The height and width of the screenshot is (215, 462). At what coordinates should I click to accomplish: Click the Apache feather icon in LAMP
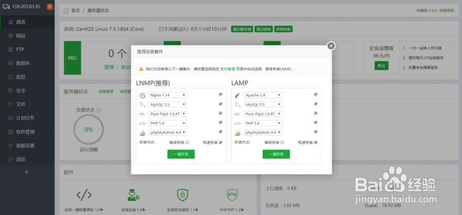pyautogui.click(x=238, y=96)
